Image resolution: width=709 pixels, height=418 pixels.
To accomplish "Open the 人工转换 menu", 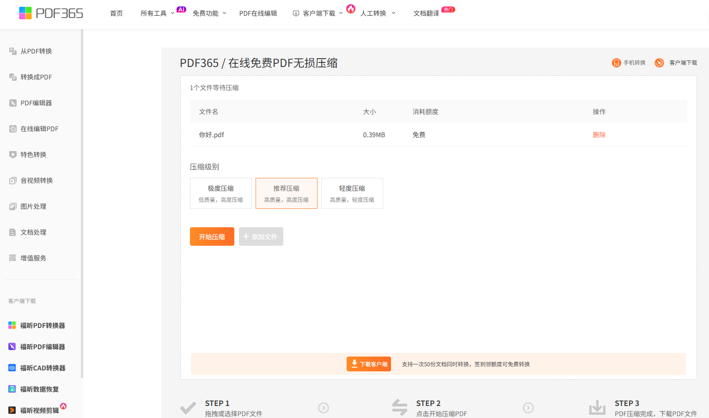I will (x=373, y=13).
